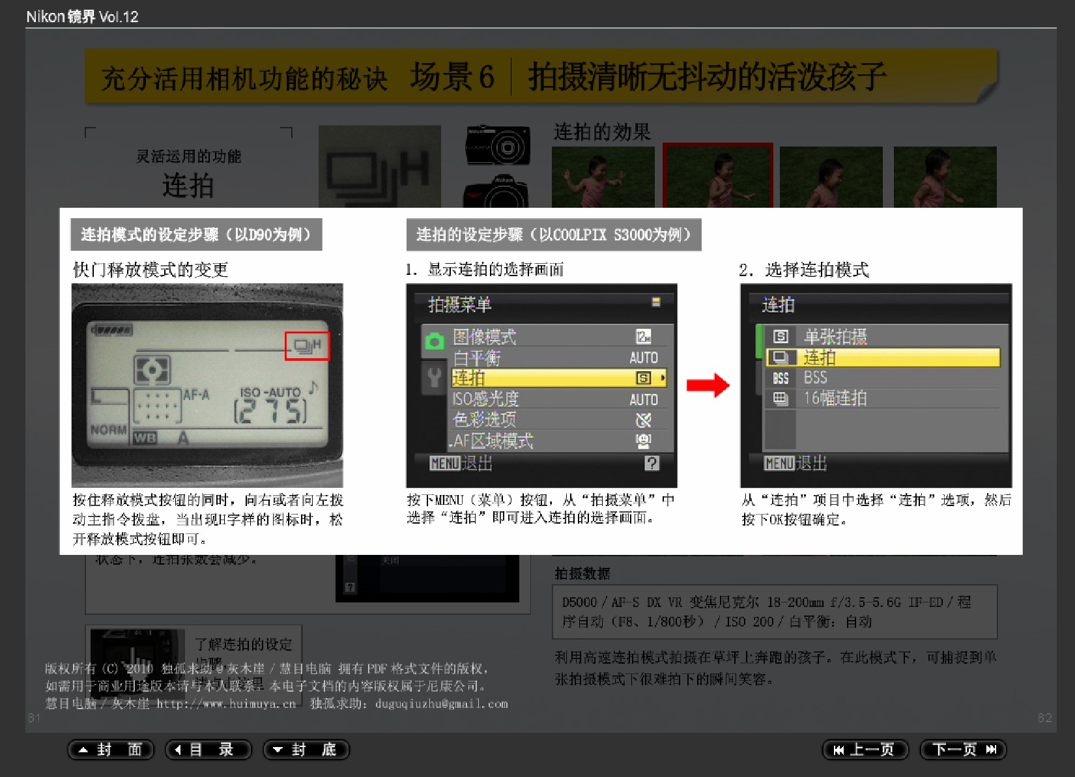Click MENU退出 in 连拍 screen
Viewport: 1075px width, 777px height.
[x=795, y=463]
